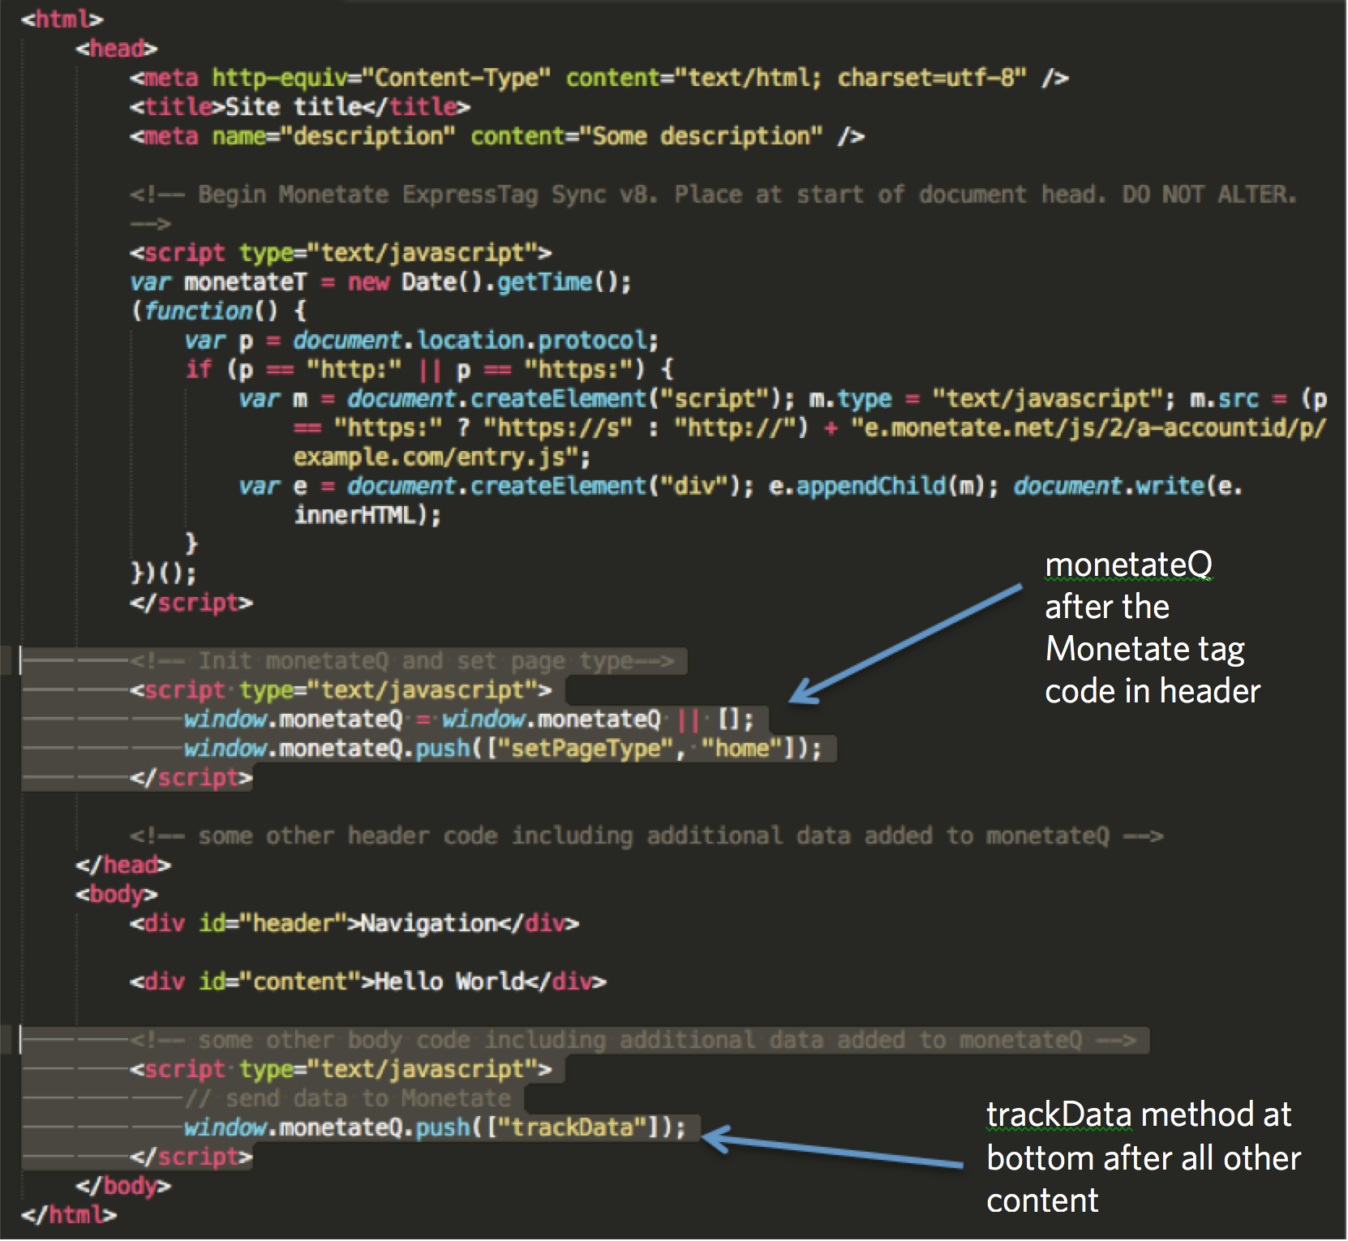Click the '// send data to Monetate' comment

point(348,1098)
